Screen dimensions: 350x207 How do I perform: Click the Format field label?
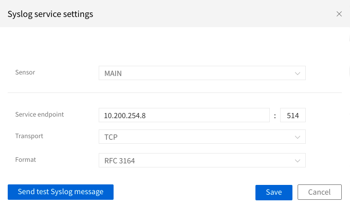point(26,160)
